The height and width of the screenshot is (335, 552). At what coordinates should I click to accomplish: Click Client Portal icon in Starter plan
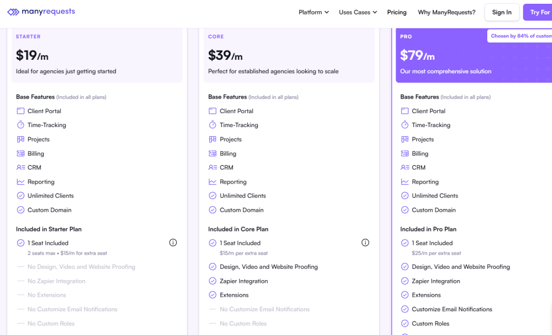pyautogui.click(x=20, y=111)
